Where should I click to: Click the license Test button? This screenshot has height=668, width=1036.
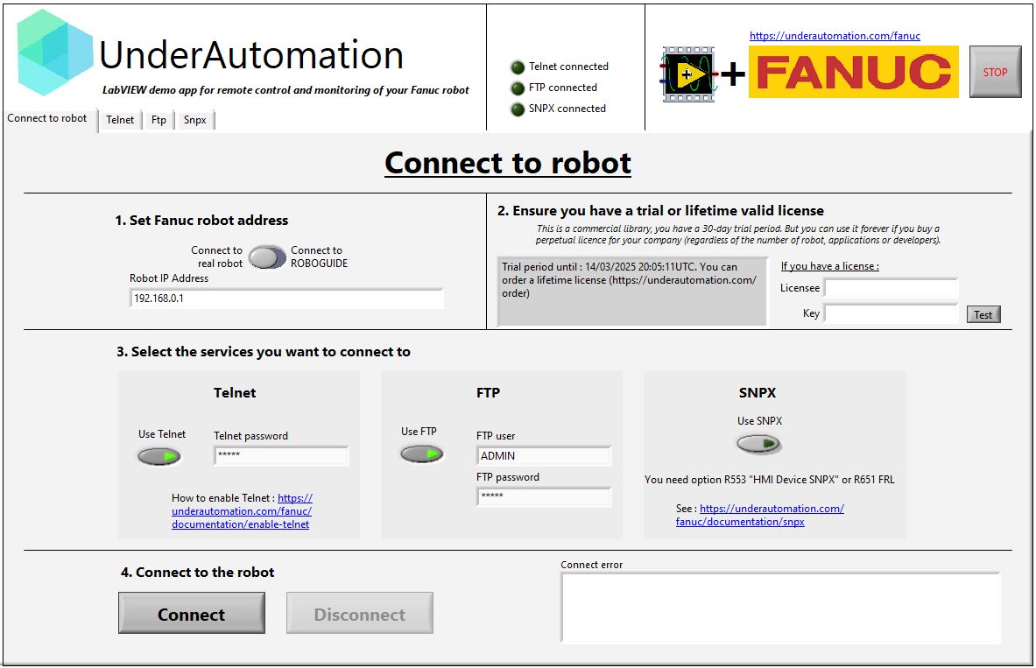(983, 314)
